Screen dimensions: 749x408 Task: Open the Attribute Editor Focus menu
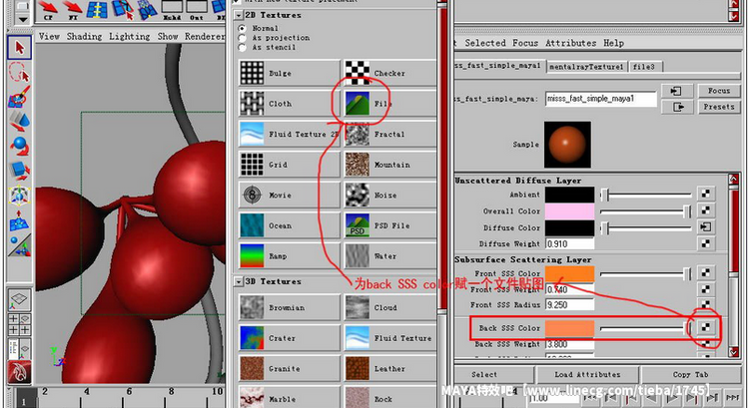click(x=525, y=43)
